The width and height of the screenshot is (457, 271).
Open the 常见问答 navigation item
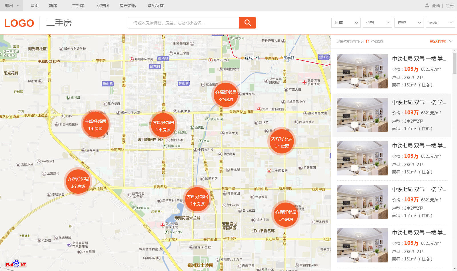point(156,6)
